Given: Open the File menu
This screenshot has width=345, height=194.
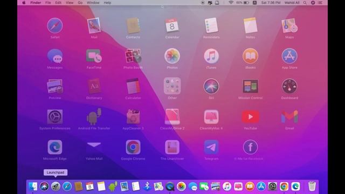Looking at the screenshot, I should point(48,3).
